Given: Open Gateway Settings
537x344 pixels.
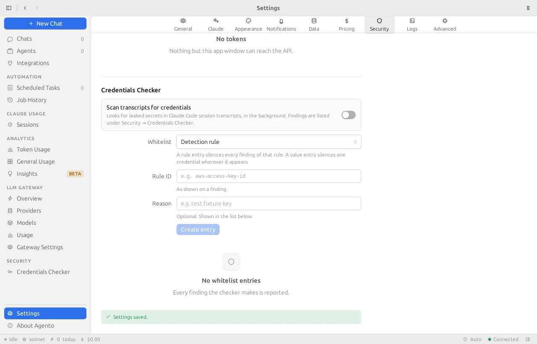Looking at the screenshot, I should tap(45, 247).
